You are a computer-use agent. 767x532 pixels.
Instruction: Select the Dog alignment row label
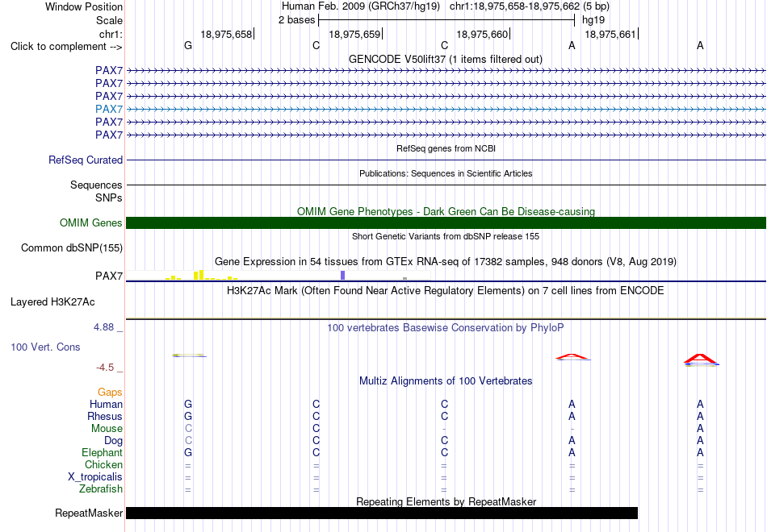(114, 441)
